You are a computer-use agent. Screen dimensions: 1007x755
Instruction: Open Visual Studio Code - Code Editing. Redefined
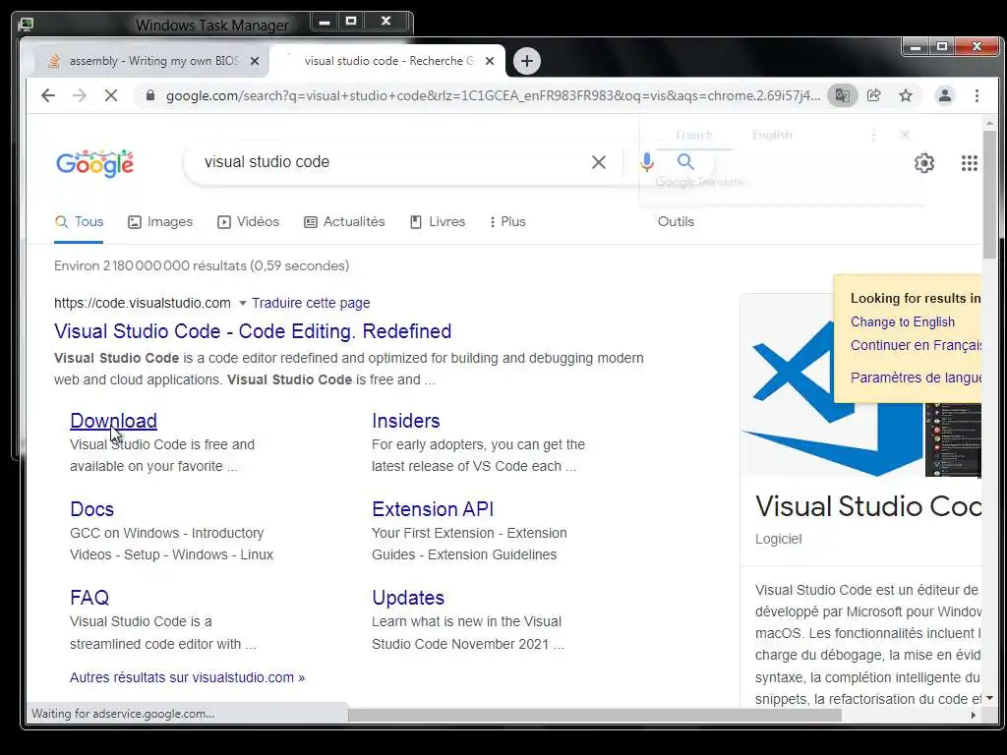pos(253,331)
